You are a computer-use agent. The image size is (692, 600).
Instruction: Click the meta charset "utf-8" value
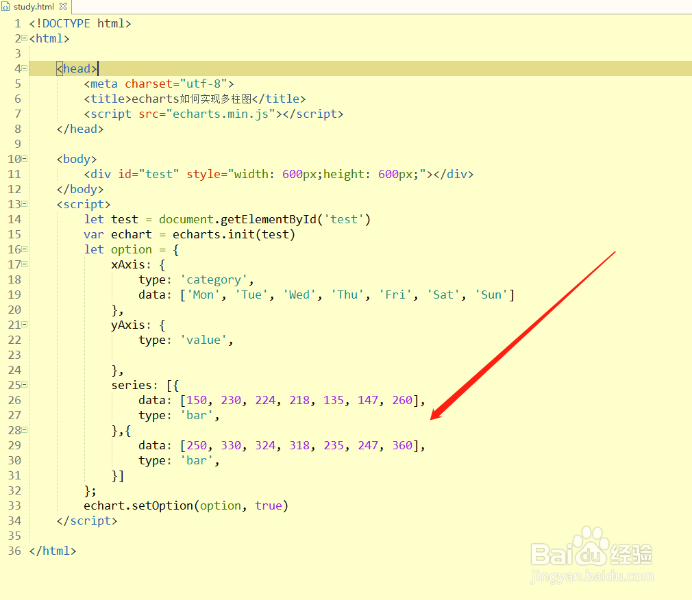(203, 84)
